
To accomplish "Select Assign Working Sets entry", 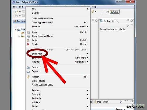I will 42,85.
